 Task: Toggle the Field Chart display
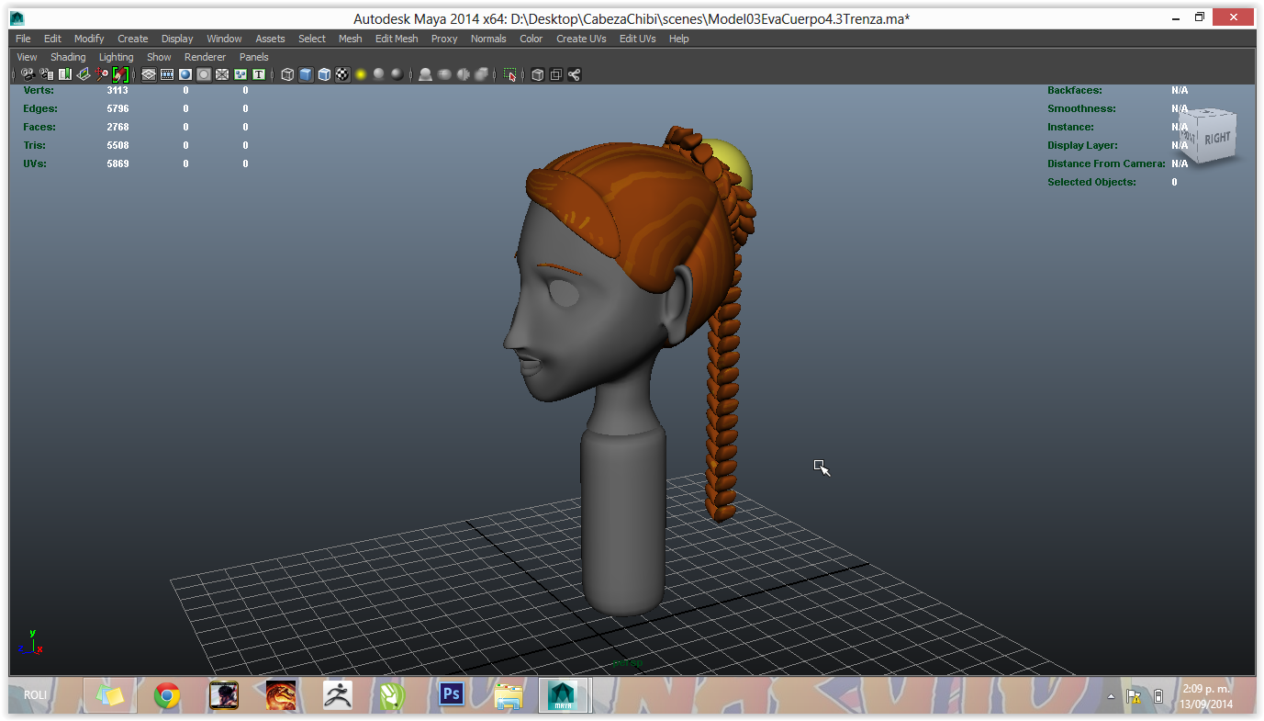pos(222,74)
